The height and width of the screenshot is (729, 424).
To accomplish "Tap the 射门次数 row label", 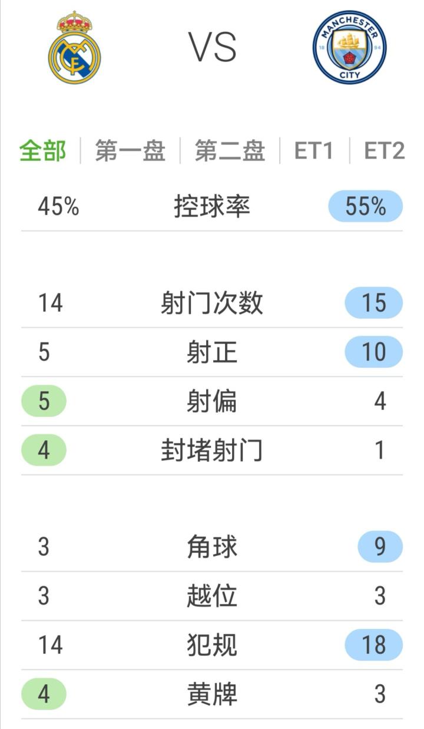I will pos(212,303).
